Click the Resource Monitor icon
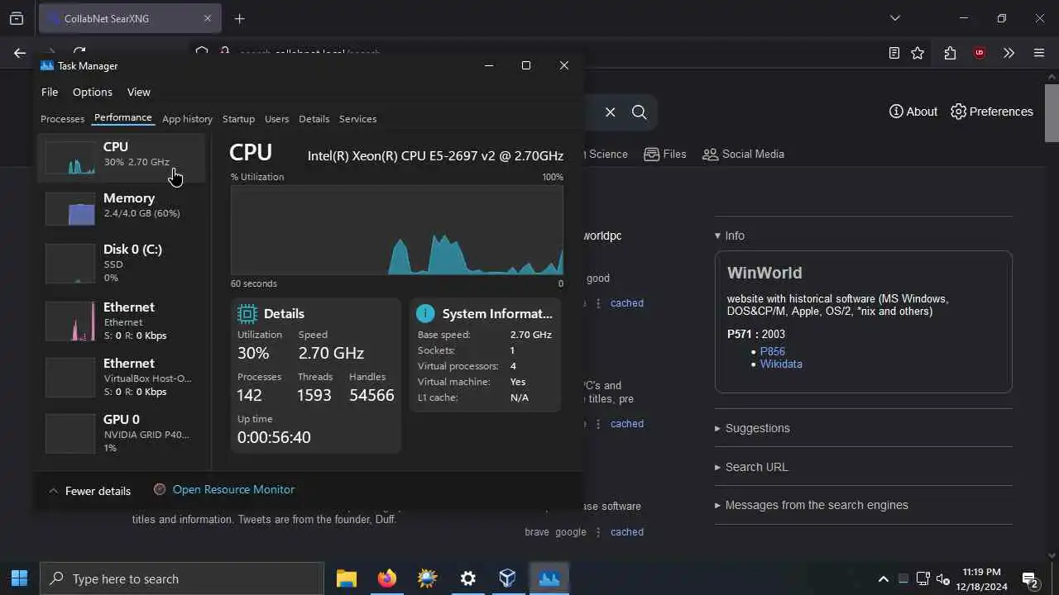The image size is (1059, 595). 160,489
